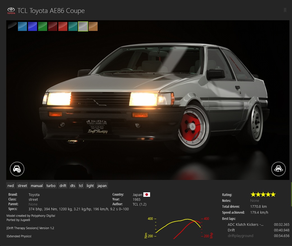Click the lap time '00:32.365'

pos(282,224)
